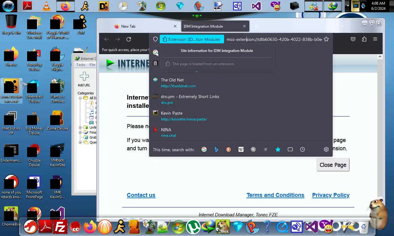The image size is (394, 236).
Task: Open File menu in Internet Download Manager
Action: coord(92,65)
